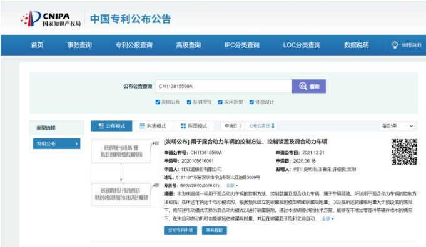Expand 全部 at the end of the abstract

tap(328, 218)
